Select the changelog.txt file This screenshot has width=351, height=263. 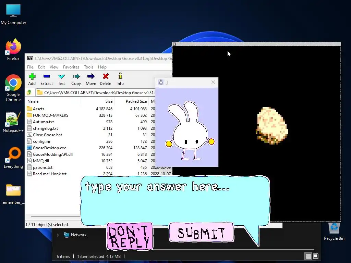43,128
